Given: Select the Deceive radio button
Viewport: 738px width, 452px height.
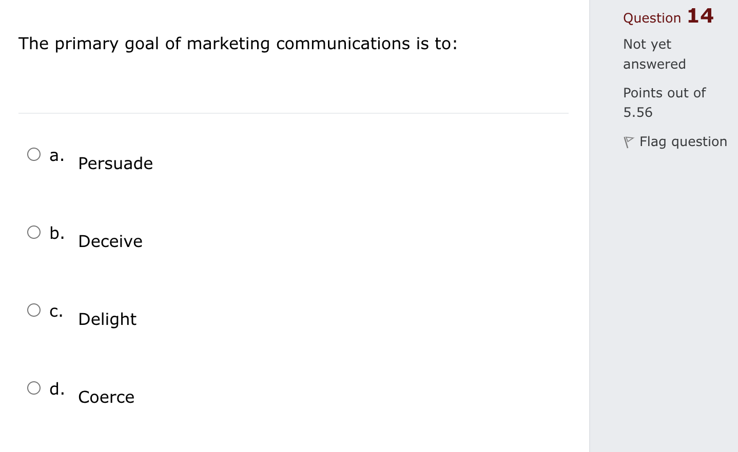Looking at the screenshot, I should [x=34, y=232].
